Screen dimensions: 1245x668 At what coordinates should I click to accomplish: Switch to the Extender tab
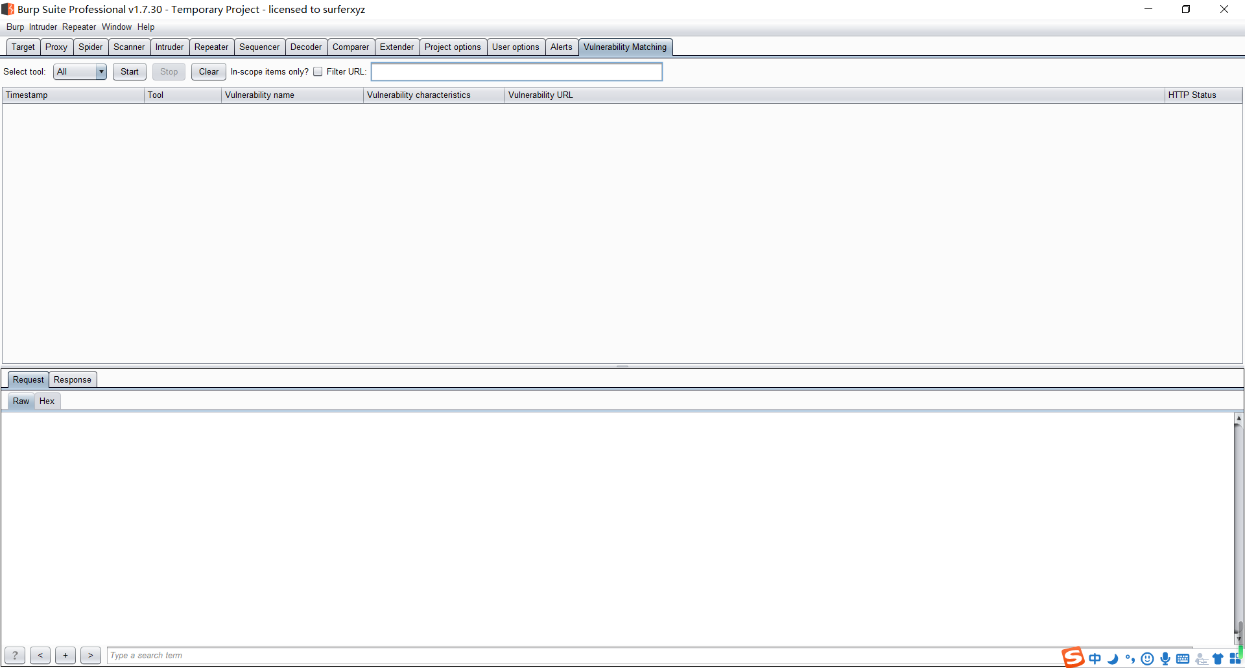(x=397, y=47)
